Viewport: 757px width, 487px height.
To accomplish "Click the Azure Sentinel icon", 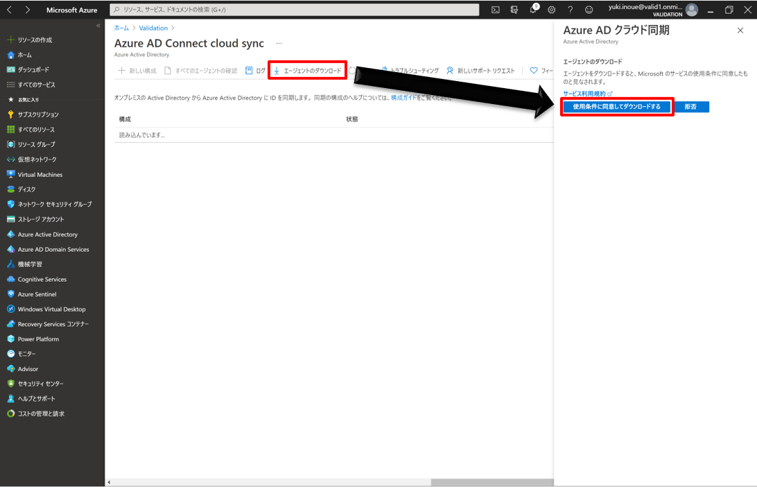I will [x=10, y=294].
